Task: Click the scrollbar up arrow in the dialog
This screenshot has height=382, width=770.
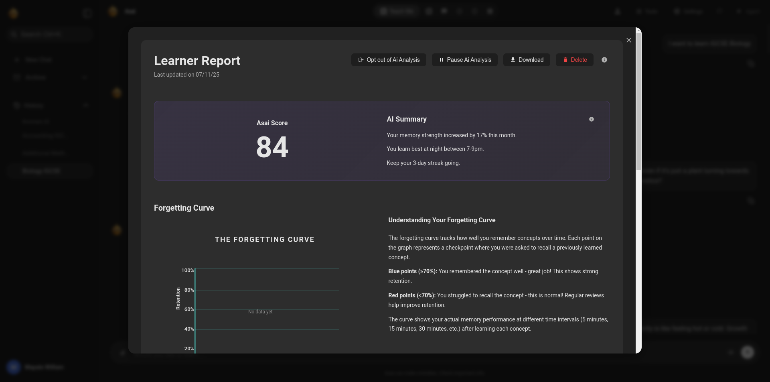Action: [638, 30]
